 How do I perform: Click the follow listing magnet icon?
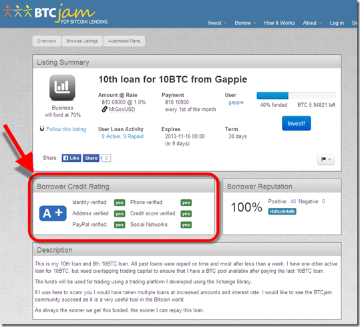[42, 128]
